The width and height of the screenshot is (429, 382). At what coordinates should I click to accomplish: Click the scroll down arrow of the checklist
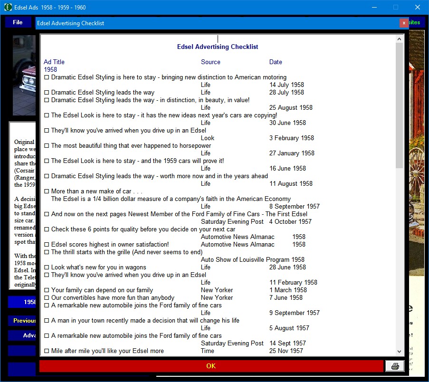point(399,352)
